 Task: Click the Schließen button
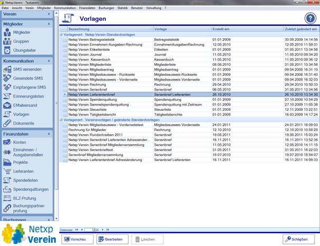click(298, 239)
